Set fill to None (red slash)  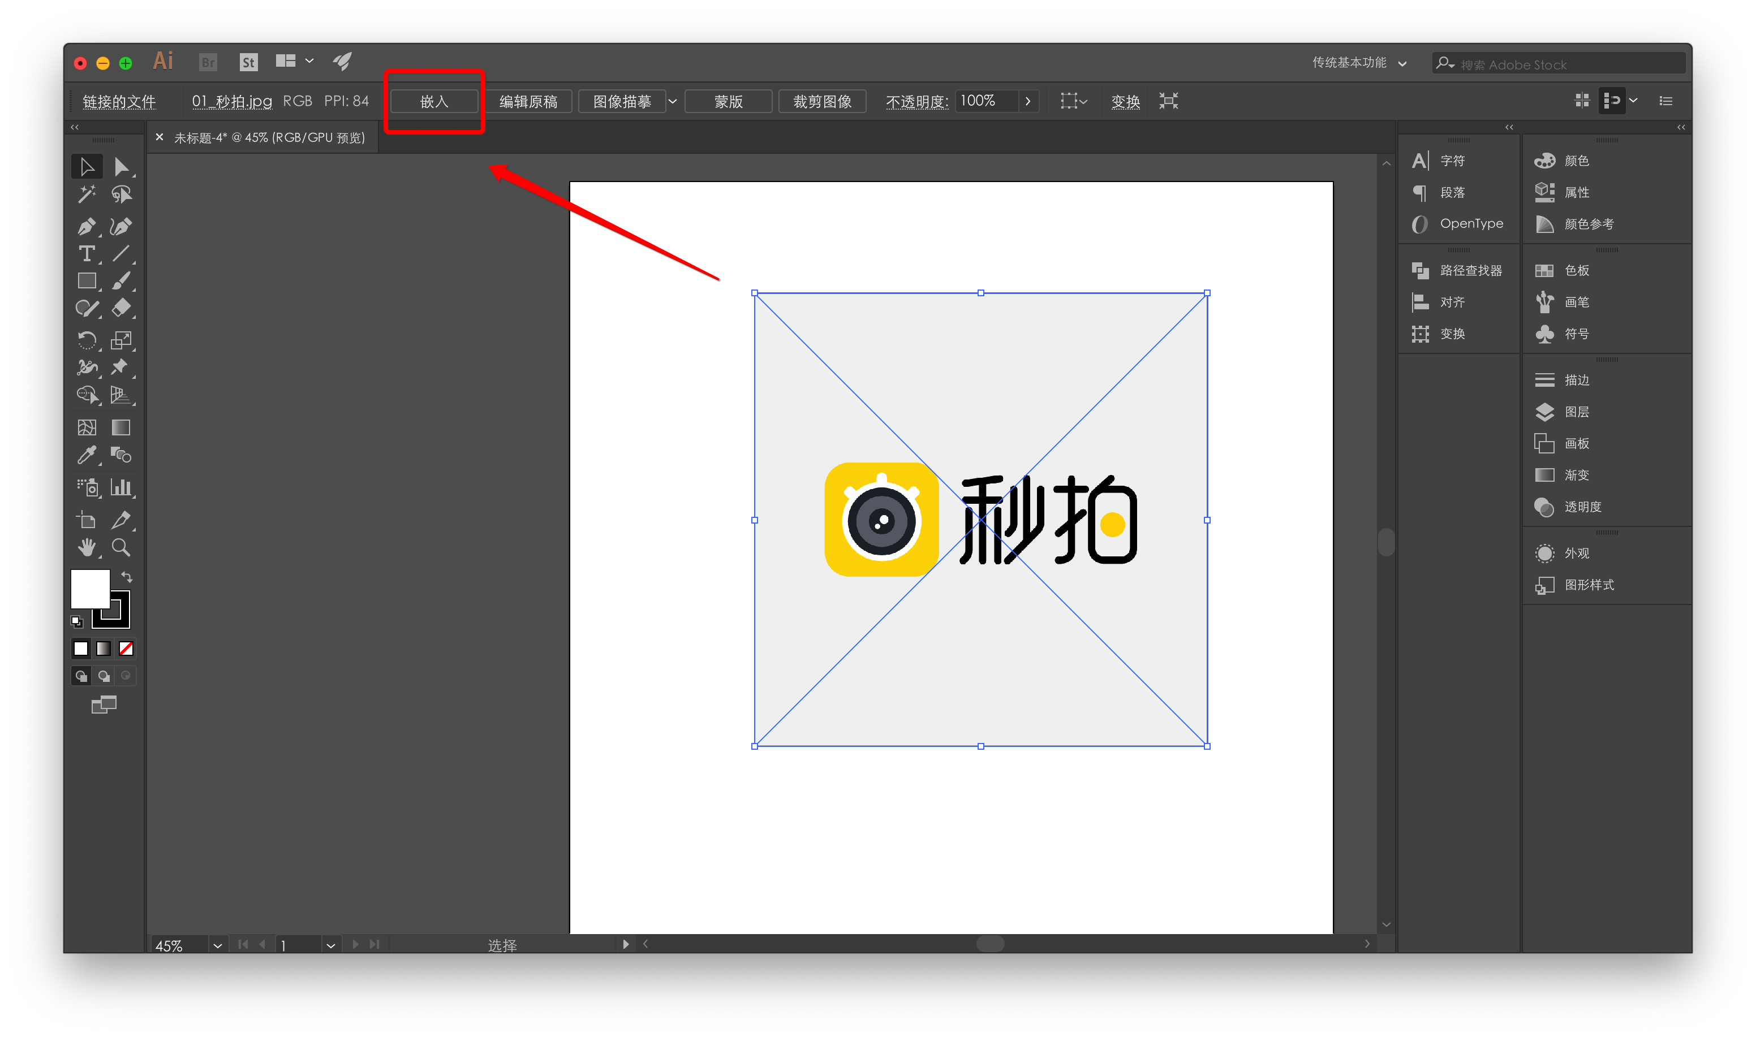pos(126,649)
